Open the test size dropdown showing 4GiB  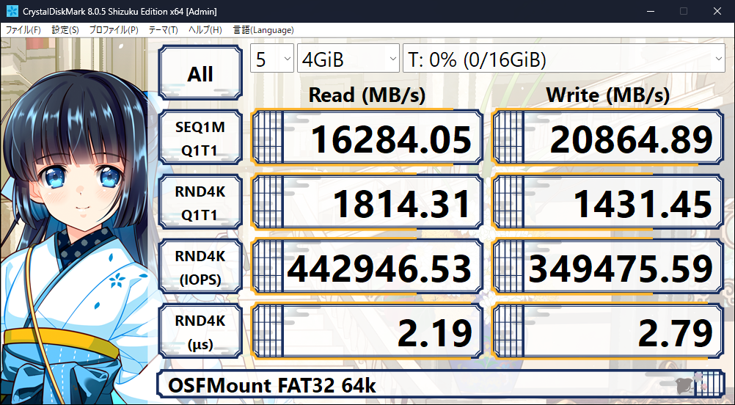348,59
